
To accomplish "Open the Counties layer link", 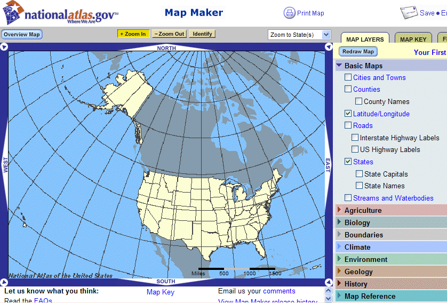I will [366, 89].
